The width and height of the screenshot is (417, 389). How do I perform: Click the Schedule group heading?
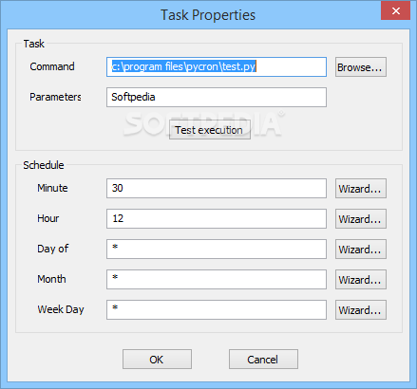(44, 165)
